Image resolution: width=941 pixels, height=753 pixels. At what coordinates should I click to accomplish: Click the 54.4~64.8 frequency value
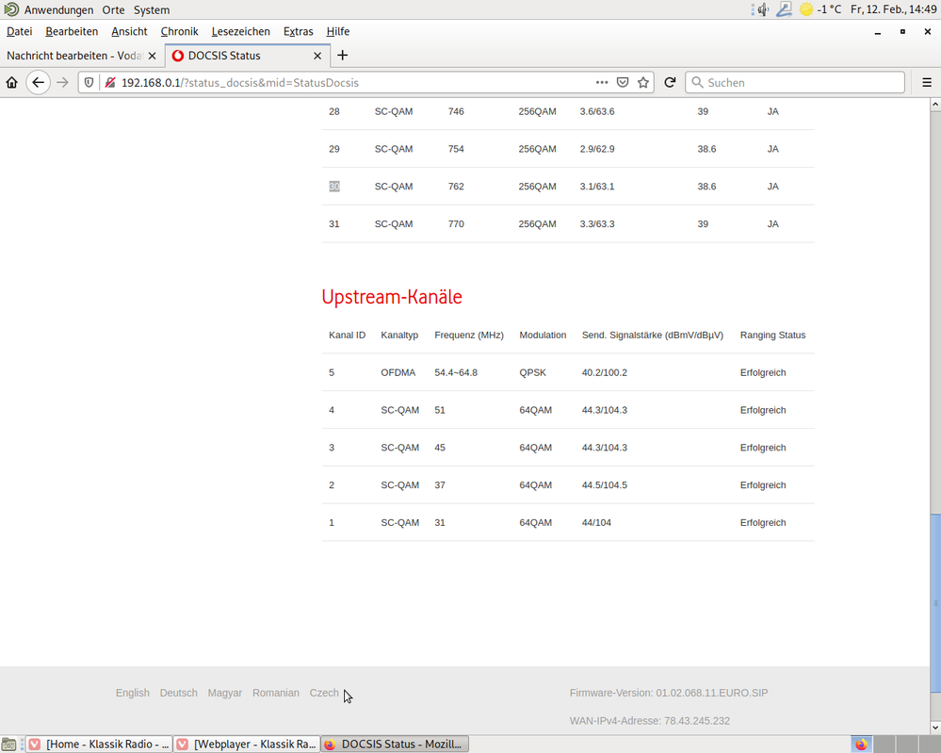click(x=456, y=373)
